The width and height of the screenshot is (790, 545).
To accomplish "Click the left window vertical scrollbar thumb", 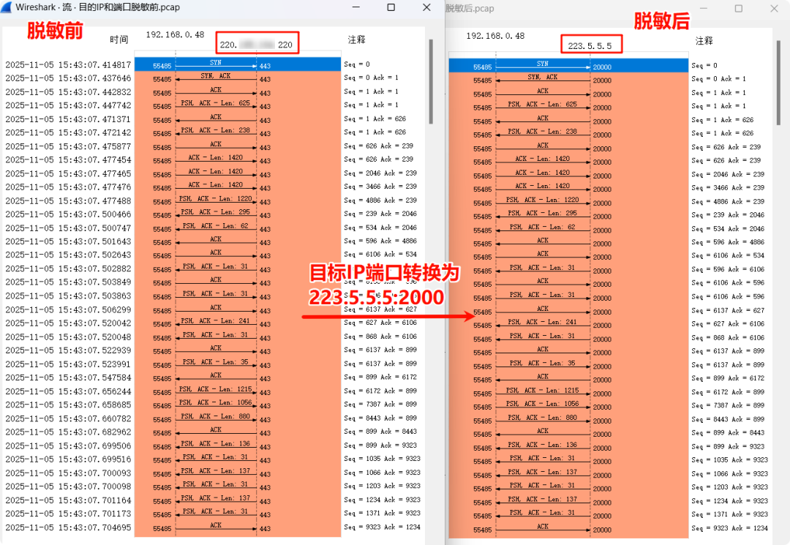I will click(x=431, y=82).
